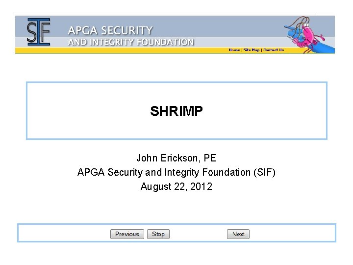This screenshot has width=353, height=265.
Task: Open the Contact Us link
Action: point(274,50)
